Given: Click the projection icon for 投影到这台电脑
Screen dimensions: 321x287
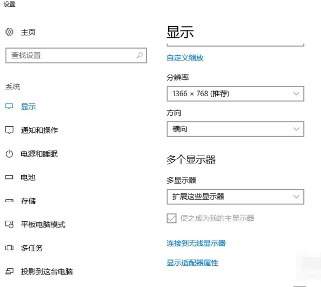Looking at the screenshot, I should pos(9,271).
